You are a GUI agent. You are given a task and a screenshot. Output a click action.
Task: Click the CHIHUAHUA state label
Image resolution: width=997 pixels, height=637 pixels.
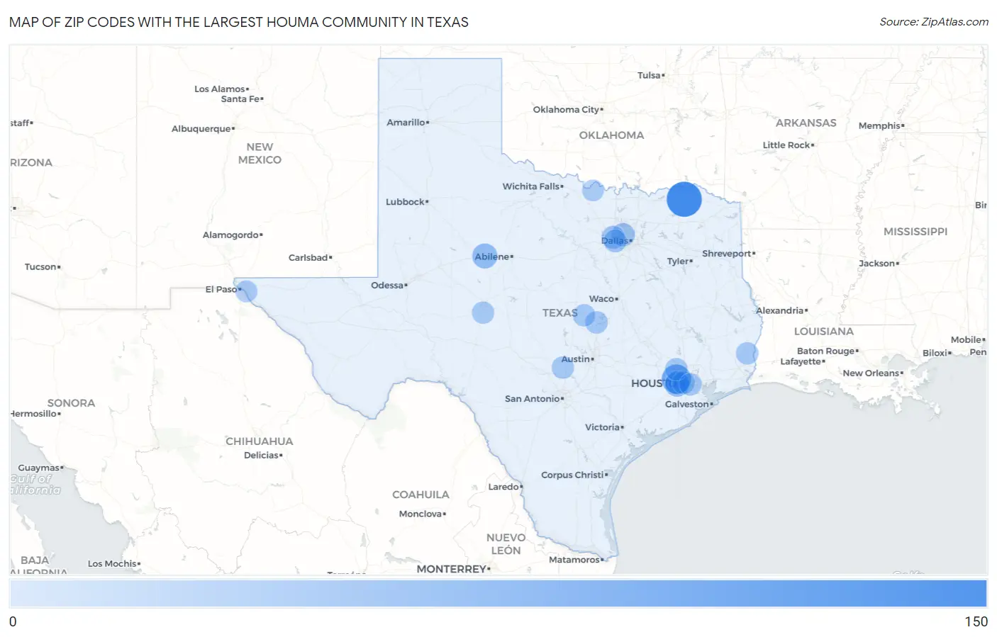259,441
